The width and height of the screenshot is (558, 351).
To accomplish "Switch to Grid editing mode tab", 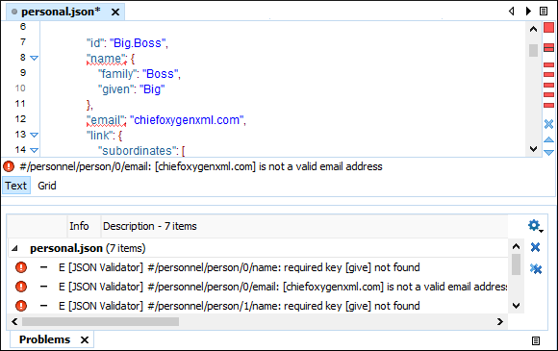I will pyautogui.click(x=47, y=186).
